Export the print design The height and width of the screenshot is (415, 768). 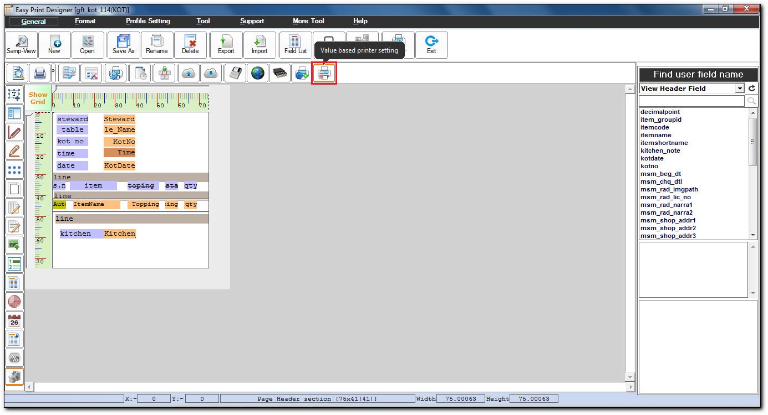point(226,45)
